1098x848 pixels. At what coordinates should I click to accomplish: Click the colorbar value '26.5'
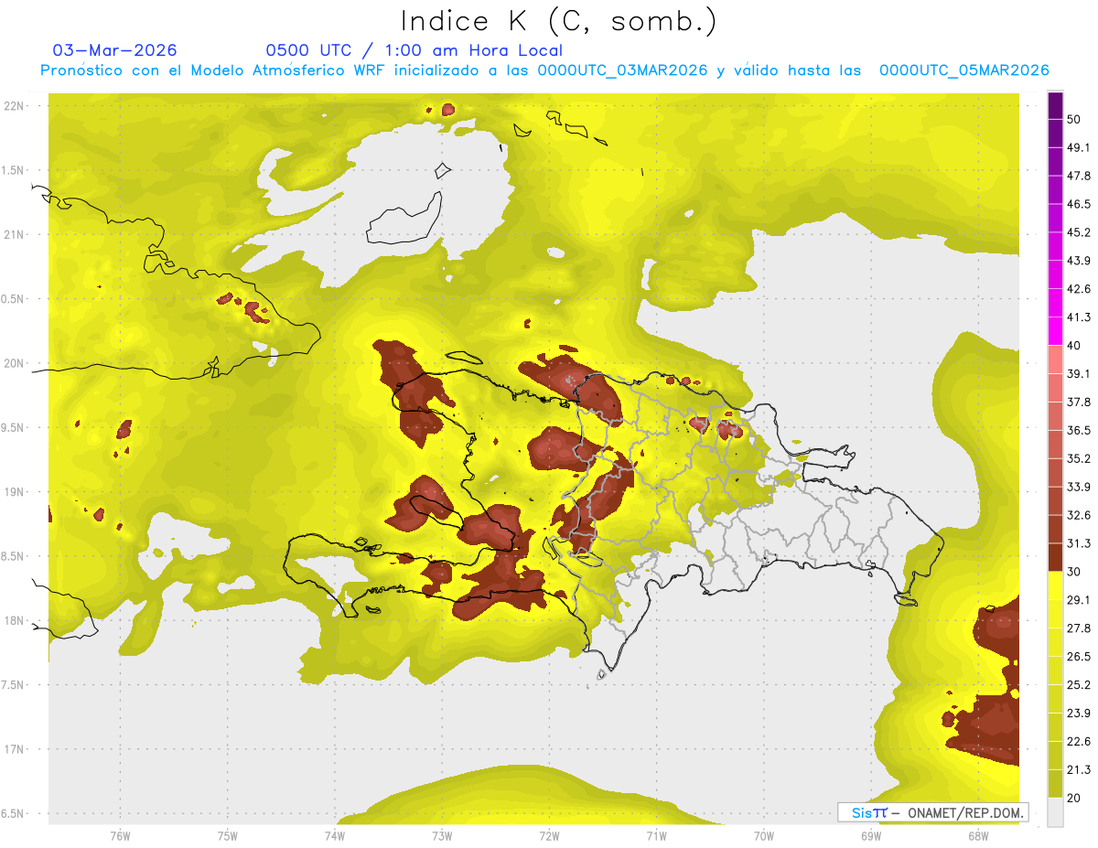[1080, 657]
